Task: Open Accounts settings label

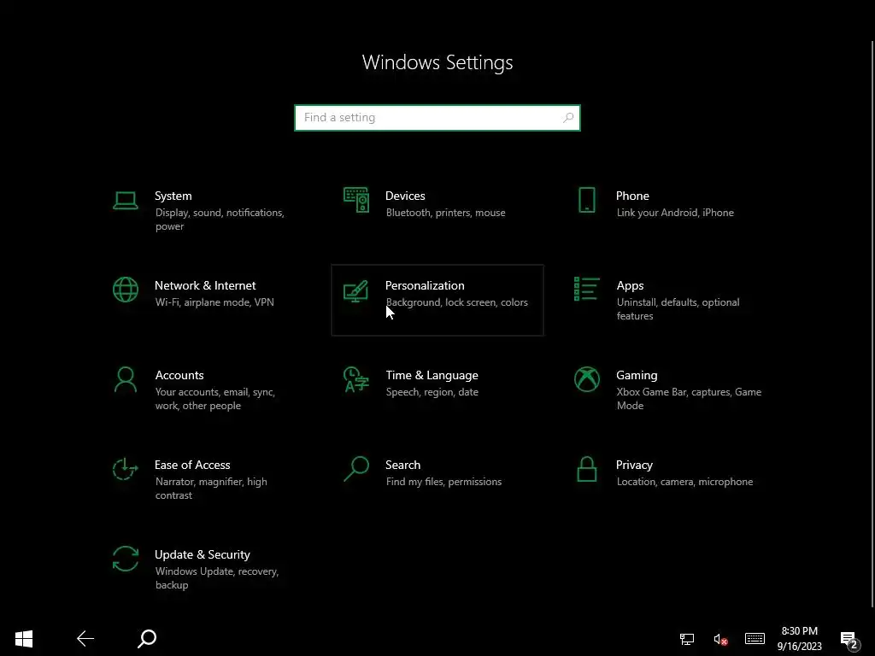Action: click(179, 376)
